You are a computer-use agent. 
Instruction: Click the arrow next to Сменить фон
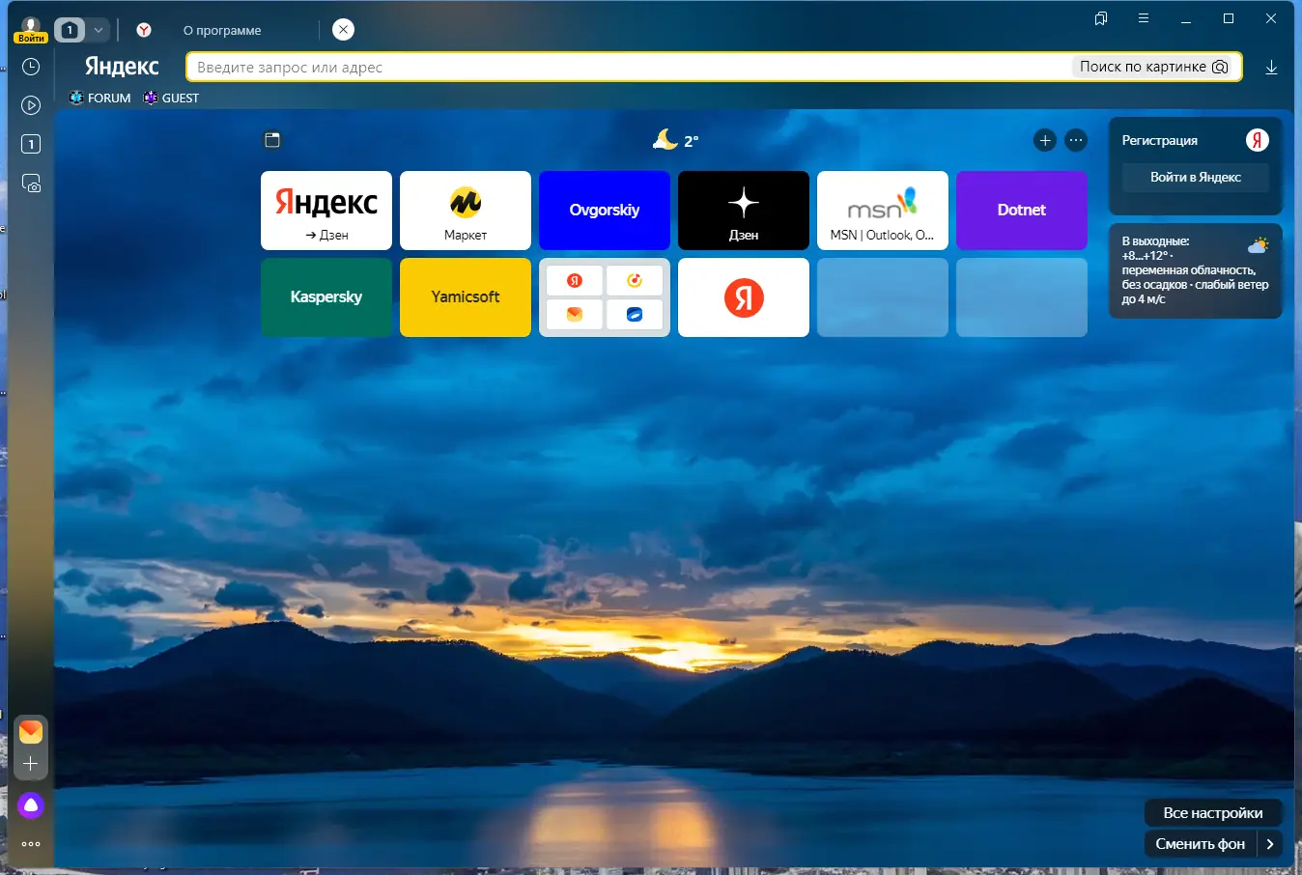(x=1270, y=844)
